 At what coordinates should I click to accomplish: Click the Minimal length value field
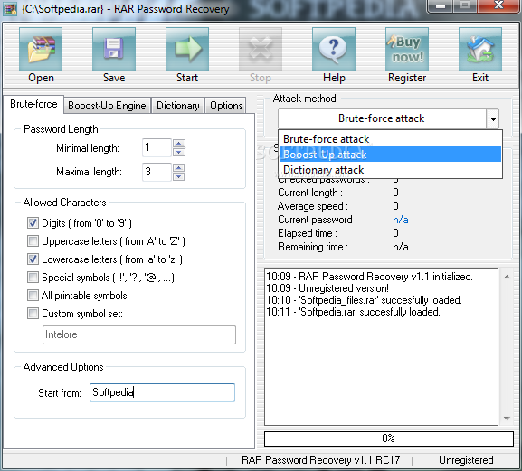[x=157, y=147]
